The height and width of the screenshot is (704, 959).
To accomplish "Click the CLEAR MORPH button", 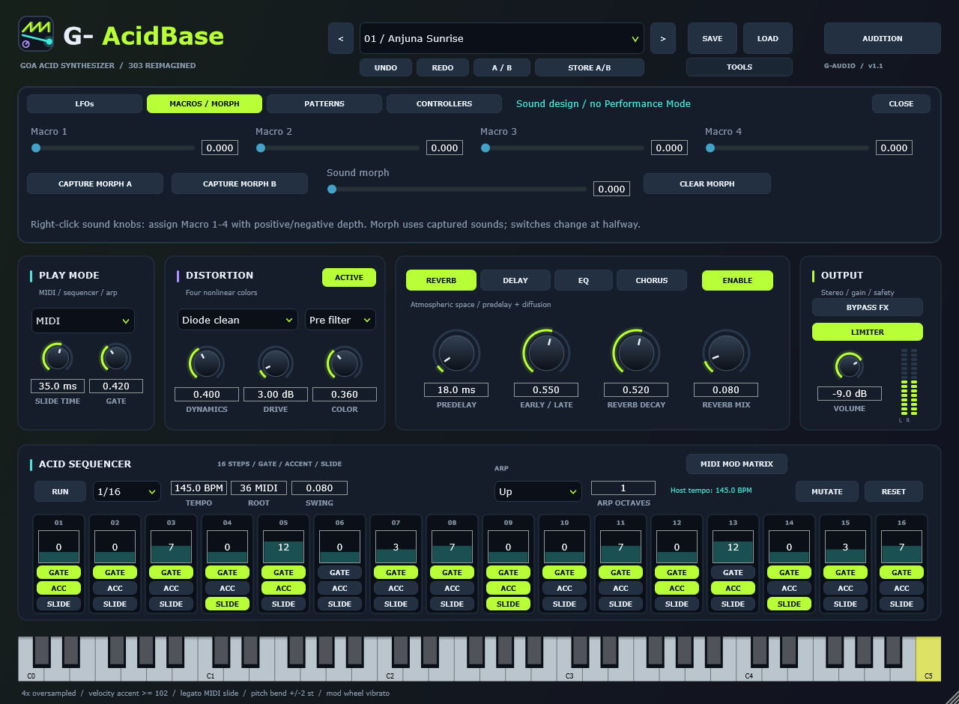I will tap(707, 183).
